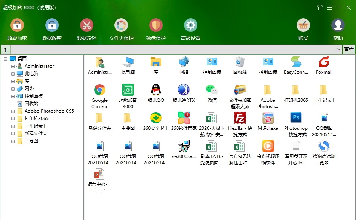356x220 pixels.
Task: Expand the 此电脑 tree node
Action: [13, 74]
